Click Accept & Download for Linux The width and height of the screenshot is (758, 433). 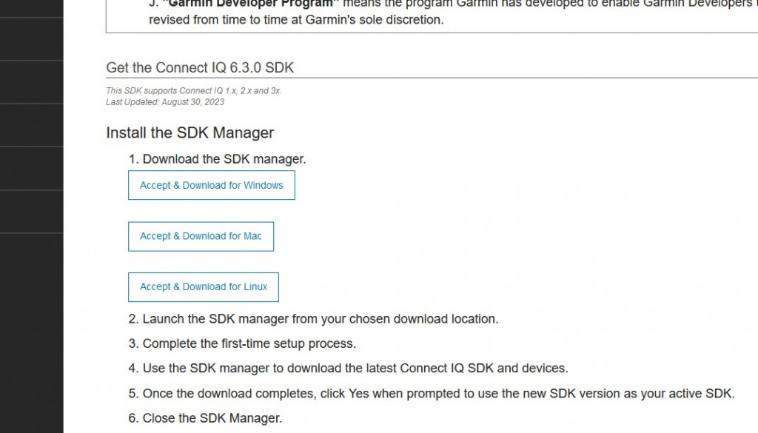coord(204,286)
